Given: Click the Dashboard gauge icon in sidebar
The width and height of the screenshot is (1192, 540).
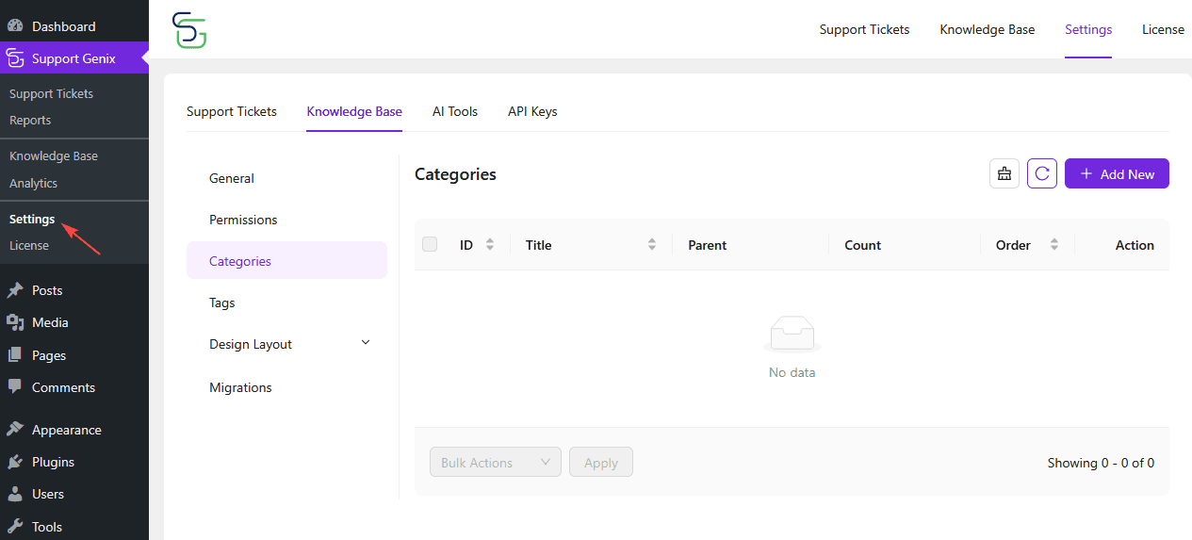Looking at the screenshot, I should click(15, 26).
